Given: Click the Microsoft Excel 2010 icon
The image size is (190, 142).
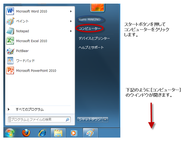Looking at the screenshot, I should pyautogui.click(x=10, y=41).
